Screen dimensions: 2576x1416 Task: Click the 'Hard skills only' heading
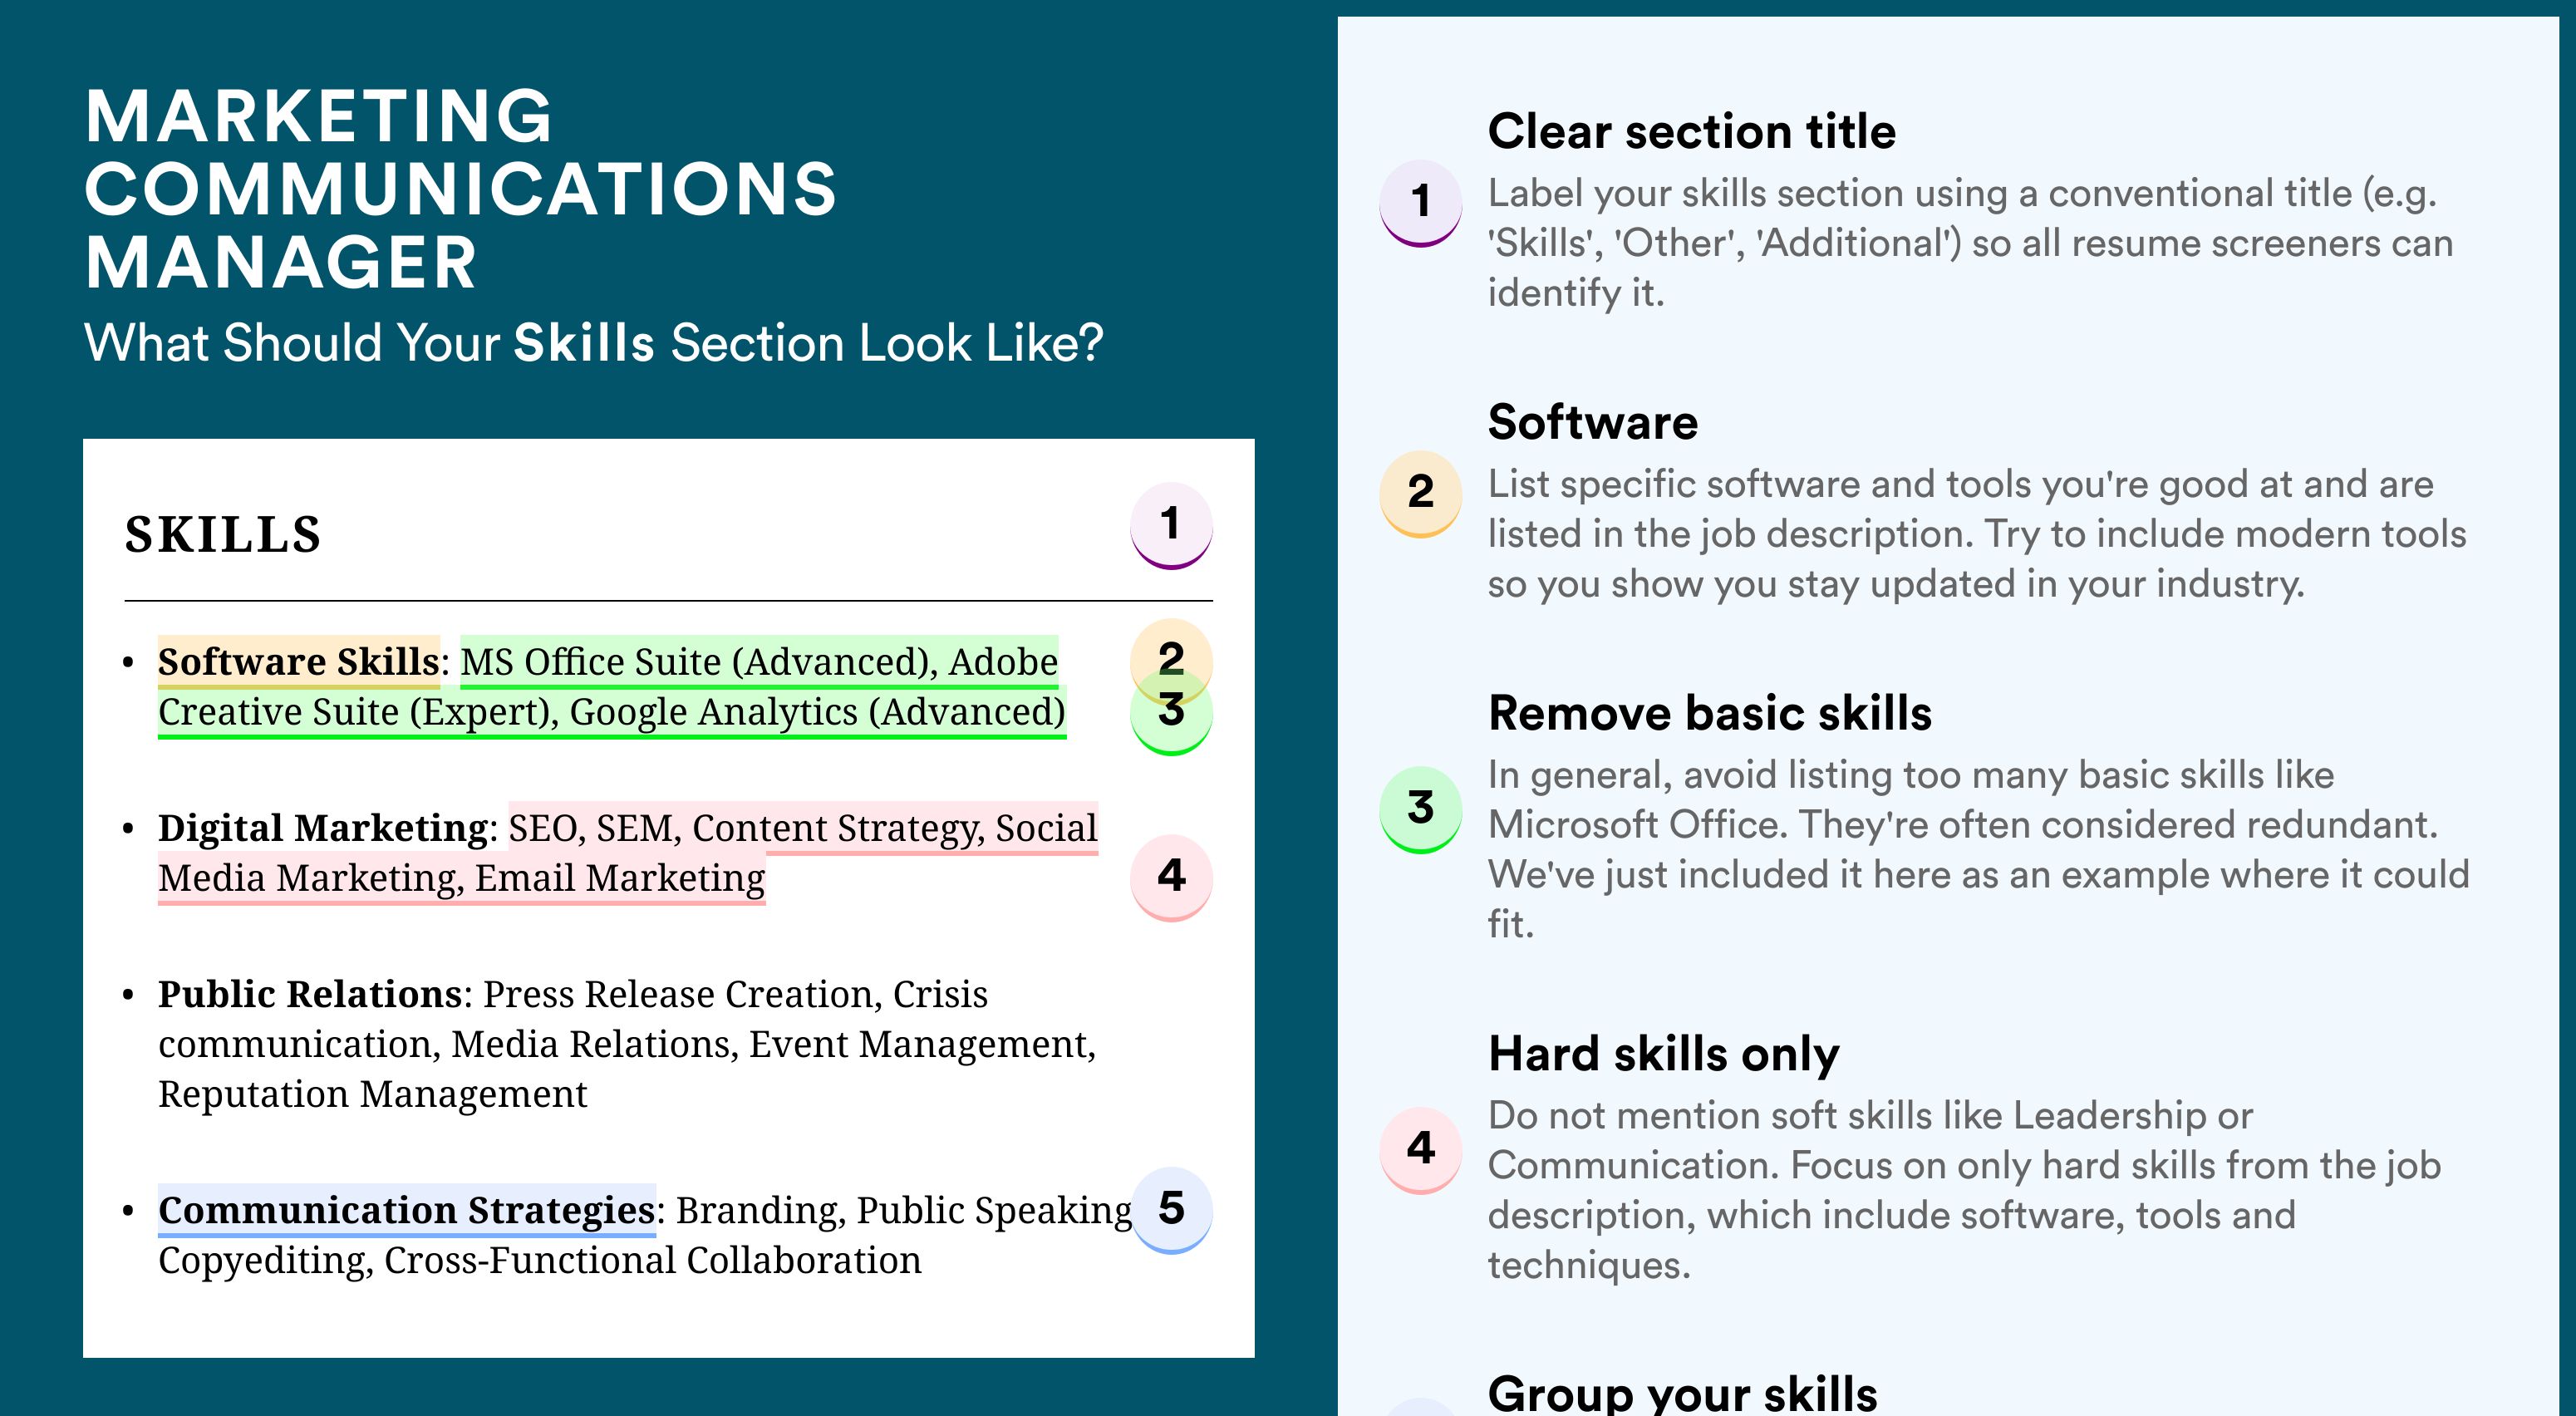[1664, 1054]
